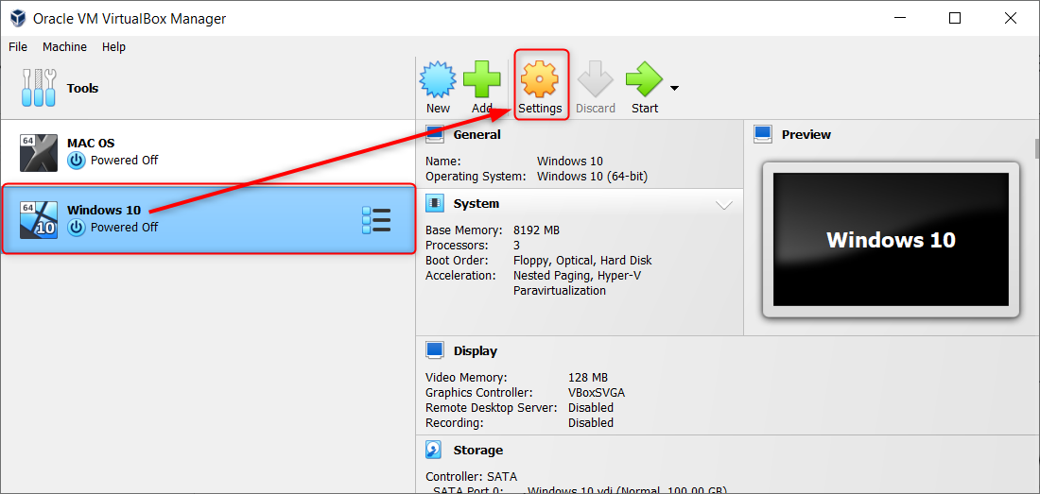
Task: Click MAC OS Powered Off status text
Action: point(125,161)
